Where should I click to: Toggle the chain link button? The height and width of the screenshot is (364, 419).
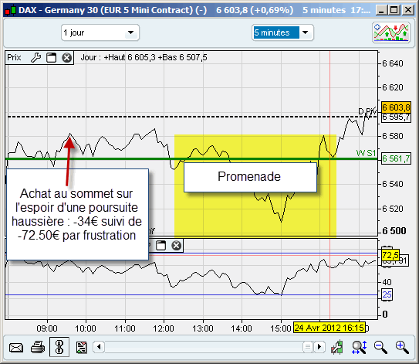point(59,347)
